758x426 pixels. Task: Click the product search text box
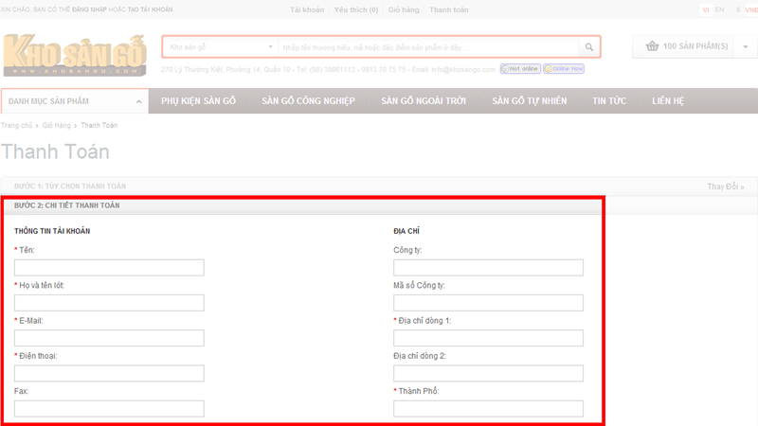pos(428,47)
